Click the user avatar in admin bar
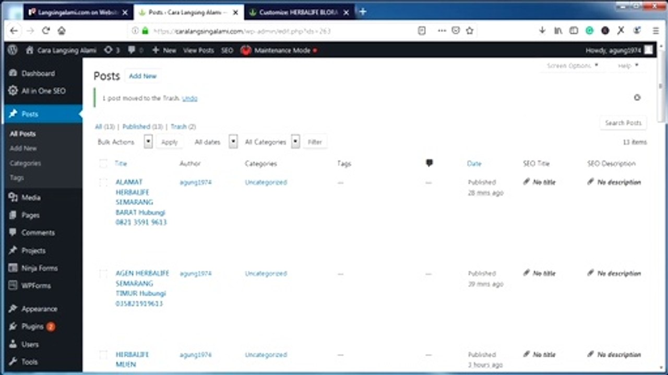The height and width of the screenshot is (375, 668). click(648, 50)
